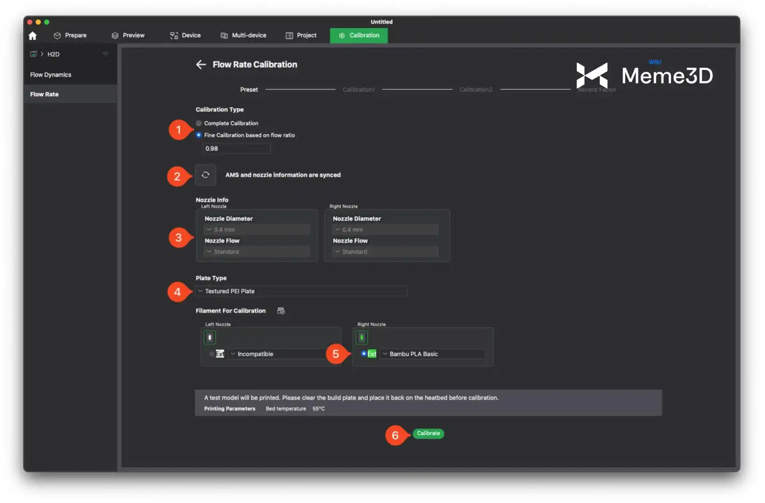Image resolution: width=765 pixels, height=503 pixels.
Task: Switch to the Prepare tab
Action: 70,35
